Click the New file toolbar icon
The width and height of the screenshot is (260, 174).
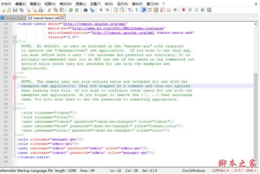tap(3, 10)
